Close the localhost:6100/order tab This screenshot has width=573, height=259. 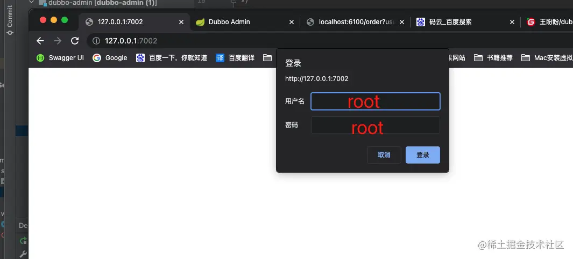click(x=402, y=22)
